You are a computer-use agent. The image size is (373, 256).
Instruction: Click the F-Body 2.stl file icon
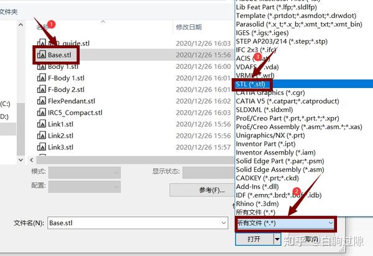click(x=42, y=90)
